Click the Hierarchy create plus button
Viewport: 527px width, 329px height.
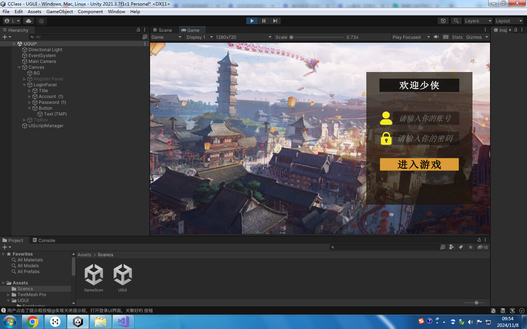pyautogui.click(x=7, y=37)
